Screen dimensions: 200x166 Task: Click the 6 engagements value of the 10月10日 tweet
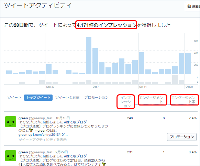click(164, 118)
